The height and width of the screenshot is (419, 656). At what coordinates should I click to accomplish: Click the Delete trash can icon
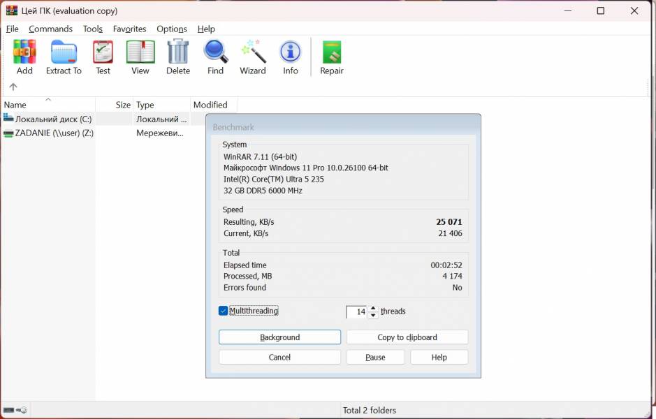pyautogui.click(x=178, y=52)
